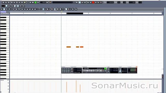This screenshot has width=166, height=93.
Task: Click the position slider under the transport buttons
Action: (x=94, y=72)
